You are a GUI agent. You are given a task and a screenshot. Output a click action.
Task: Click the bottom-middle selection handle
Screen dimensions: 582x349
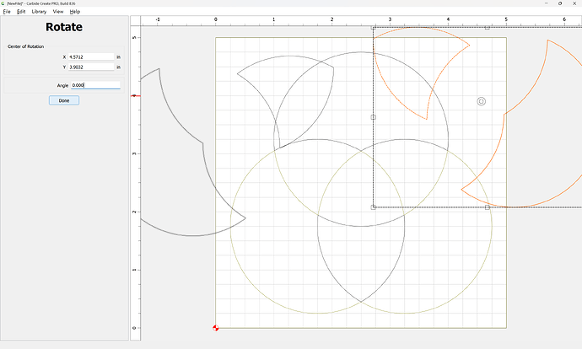487,207
